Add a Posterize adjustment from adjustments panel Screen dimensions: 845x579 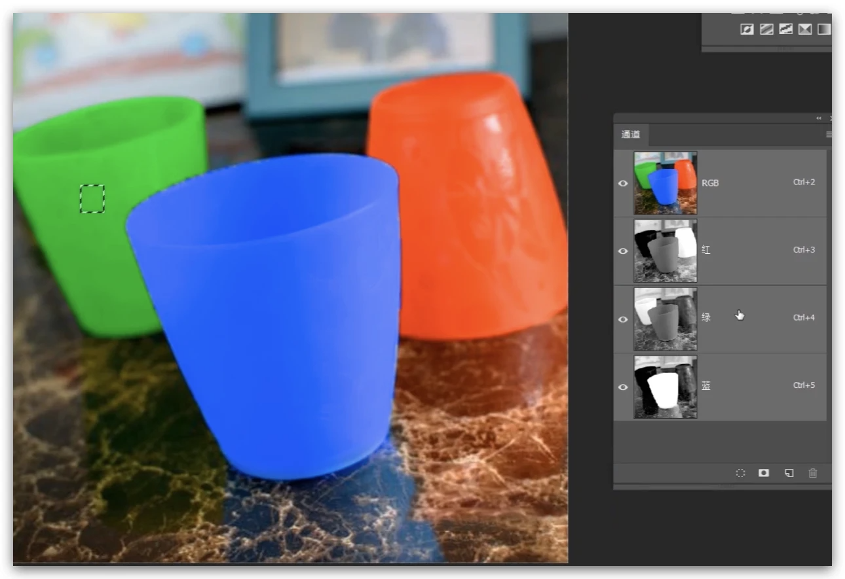coord(766,29)
